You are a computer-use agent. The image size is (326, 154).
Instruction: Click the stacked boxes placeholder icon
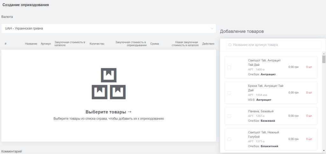coord(109,84)
